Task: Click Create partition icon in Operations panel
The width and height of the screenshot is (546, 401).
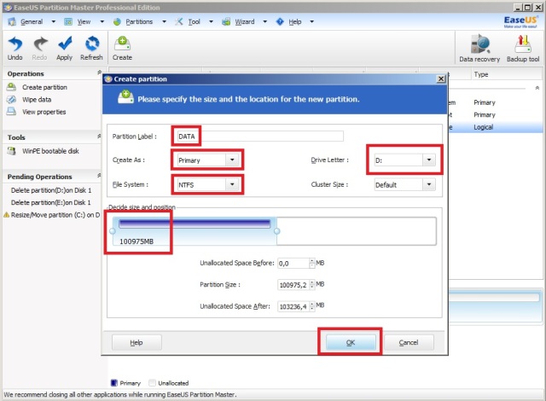Action: (11, 87)
